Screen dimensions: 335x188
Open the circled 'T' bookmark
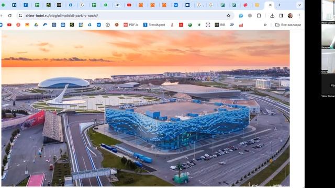tap(108, 25)
